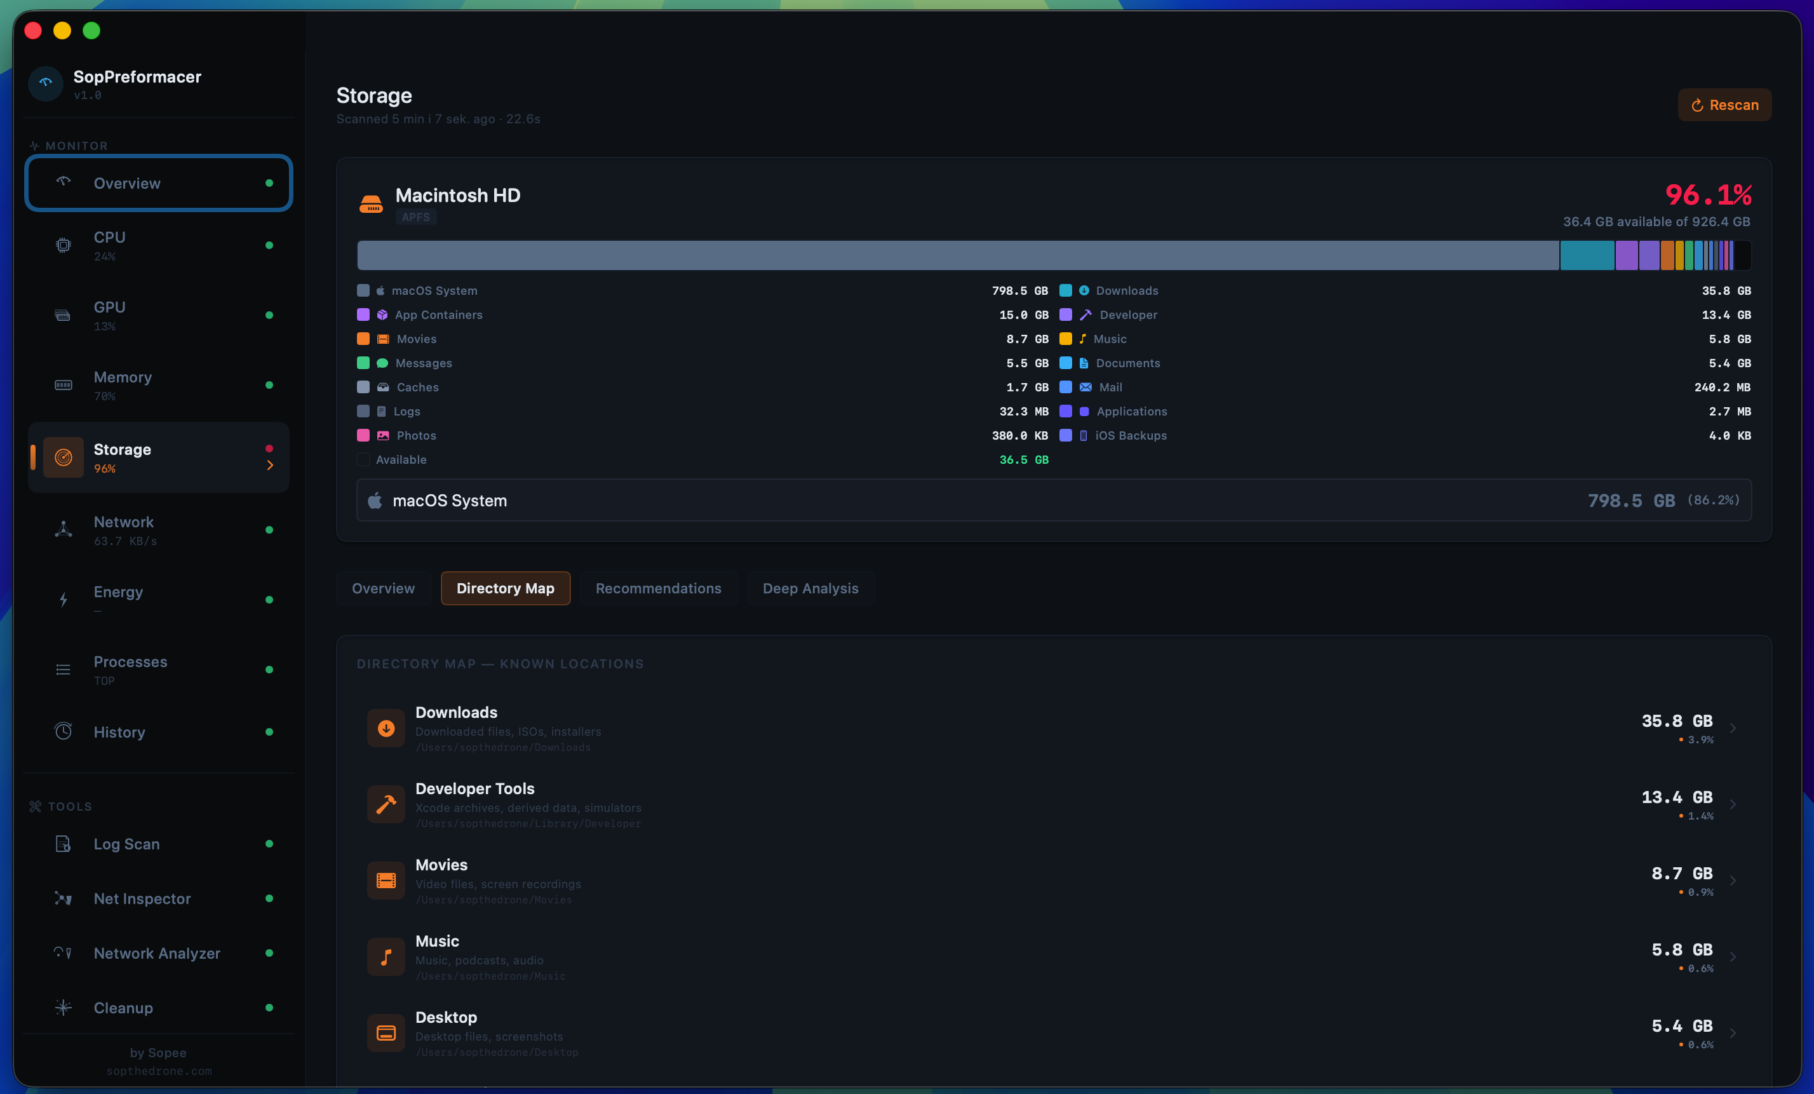Click the macOS System segment of usage bar
The image size is (1814, 1094).
pos(957,255)
